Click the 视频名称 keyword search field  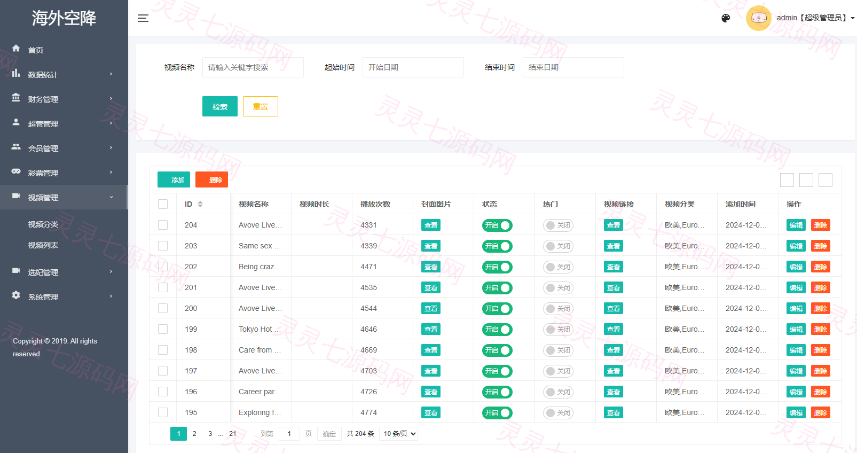tap(253, 67)
